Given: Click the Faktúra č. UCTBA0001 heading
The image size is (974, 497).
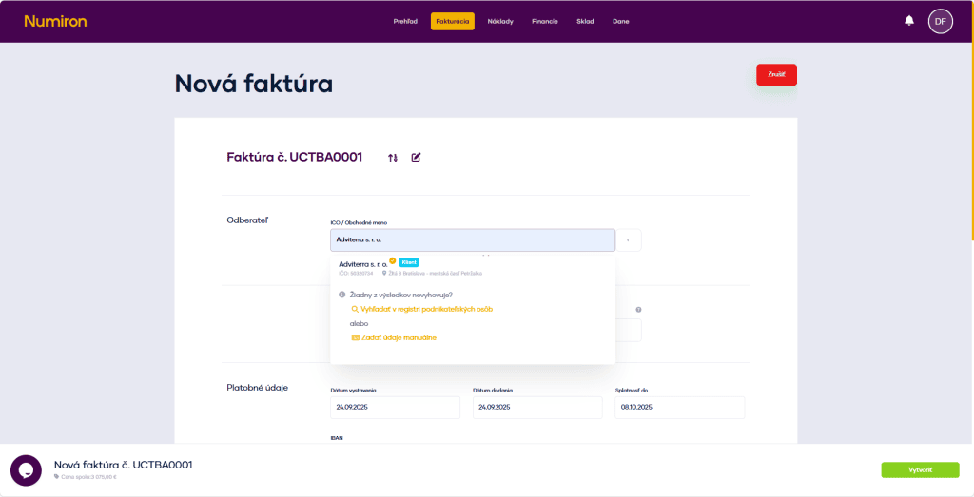Looking at the screenshot, I should [295, 157].
